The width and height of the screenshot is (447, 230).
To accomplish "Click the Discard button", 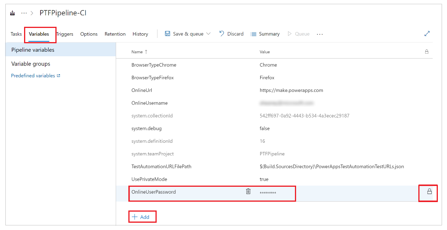I will [x=231, y=34].
